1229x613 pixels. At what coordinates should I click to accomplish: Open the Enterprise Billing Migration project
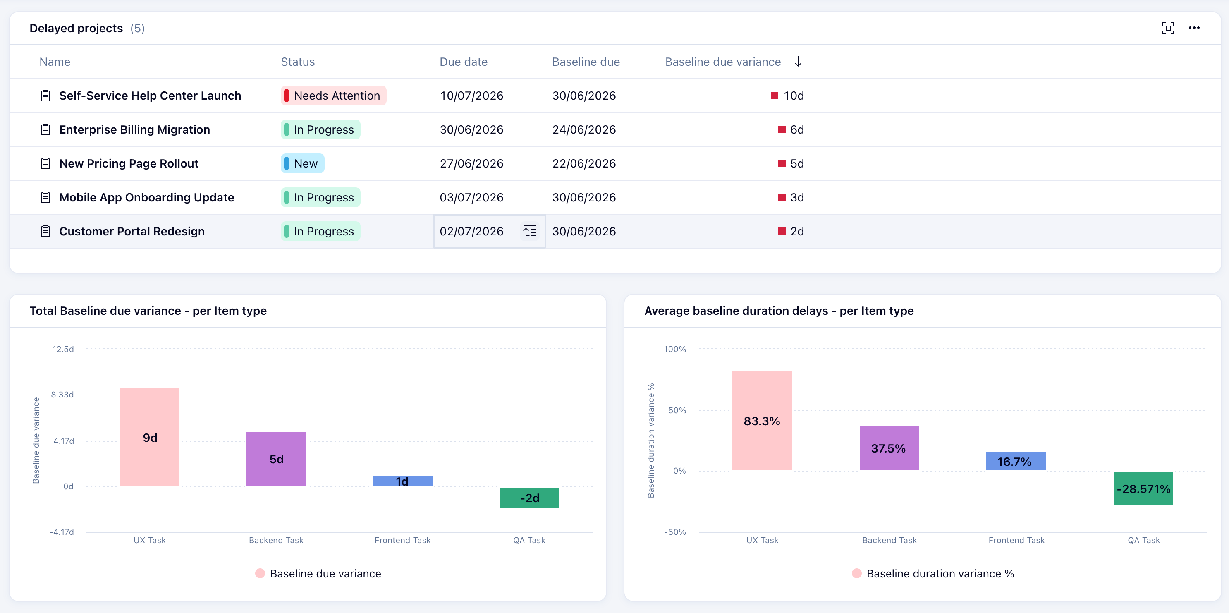[x=134, y=130]
